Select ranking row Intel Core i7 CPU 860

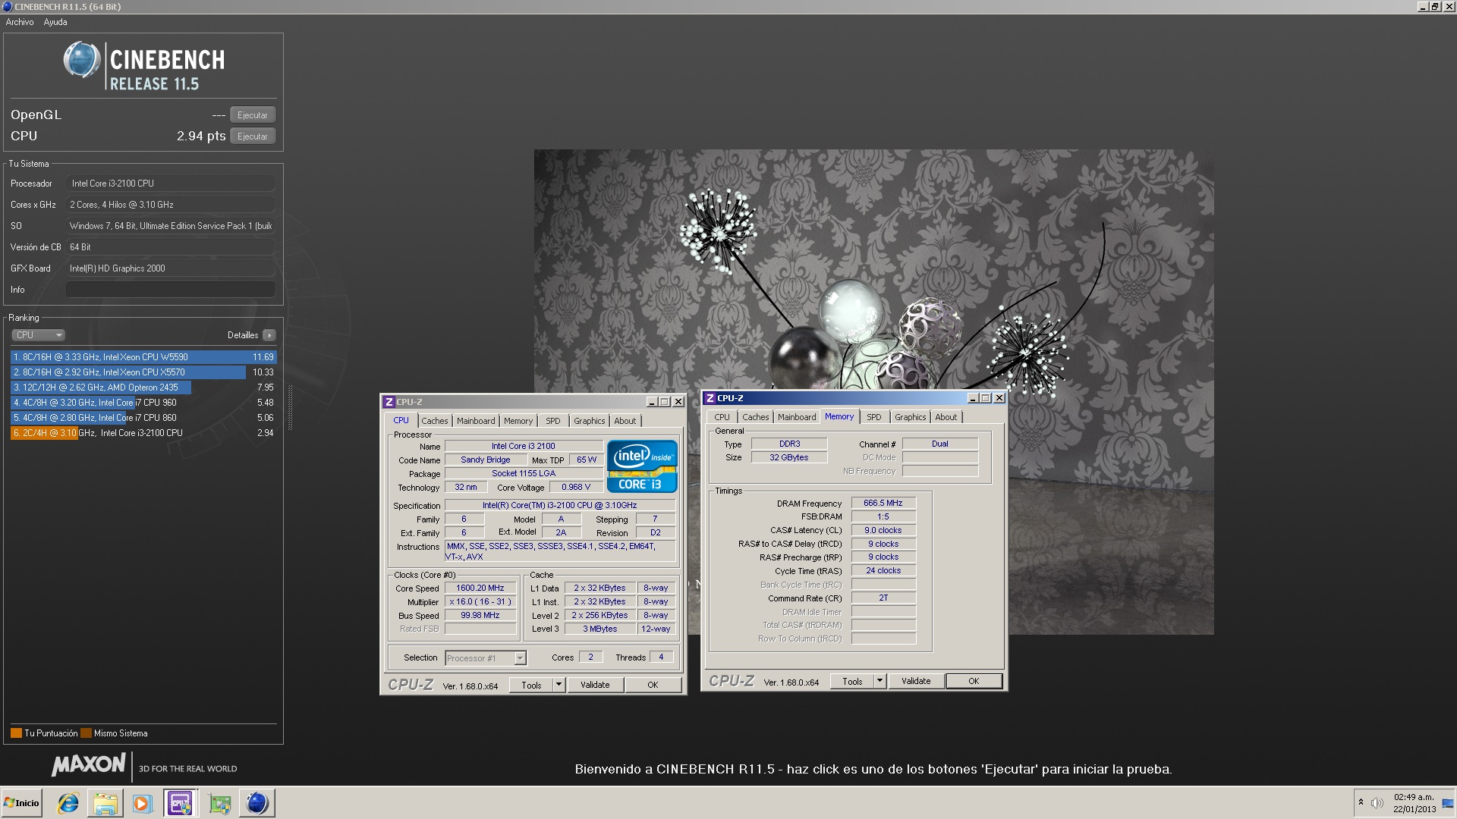(x=143, y=418)
